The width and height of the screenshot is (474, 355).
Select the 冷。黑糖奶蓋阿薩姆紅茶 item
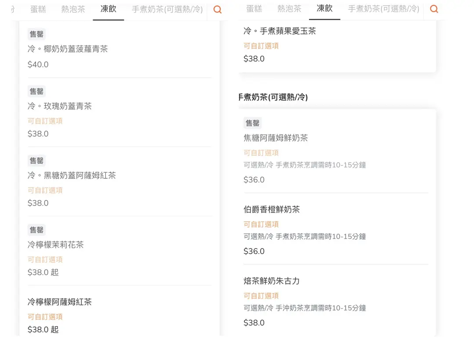[x=72, y=175]
